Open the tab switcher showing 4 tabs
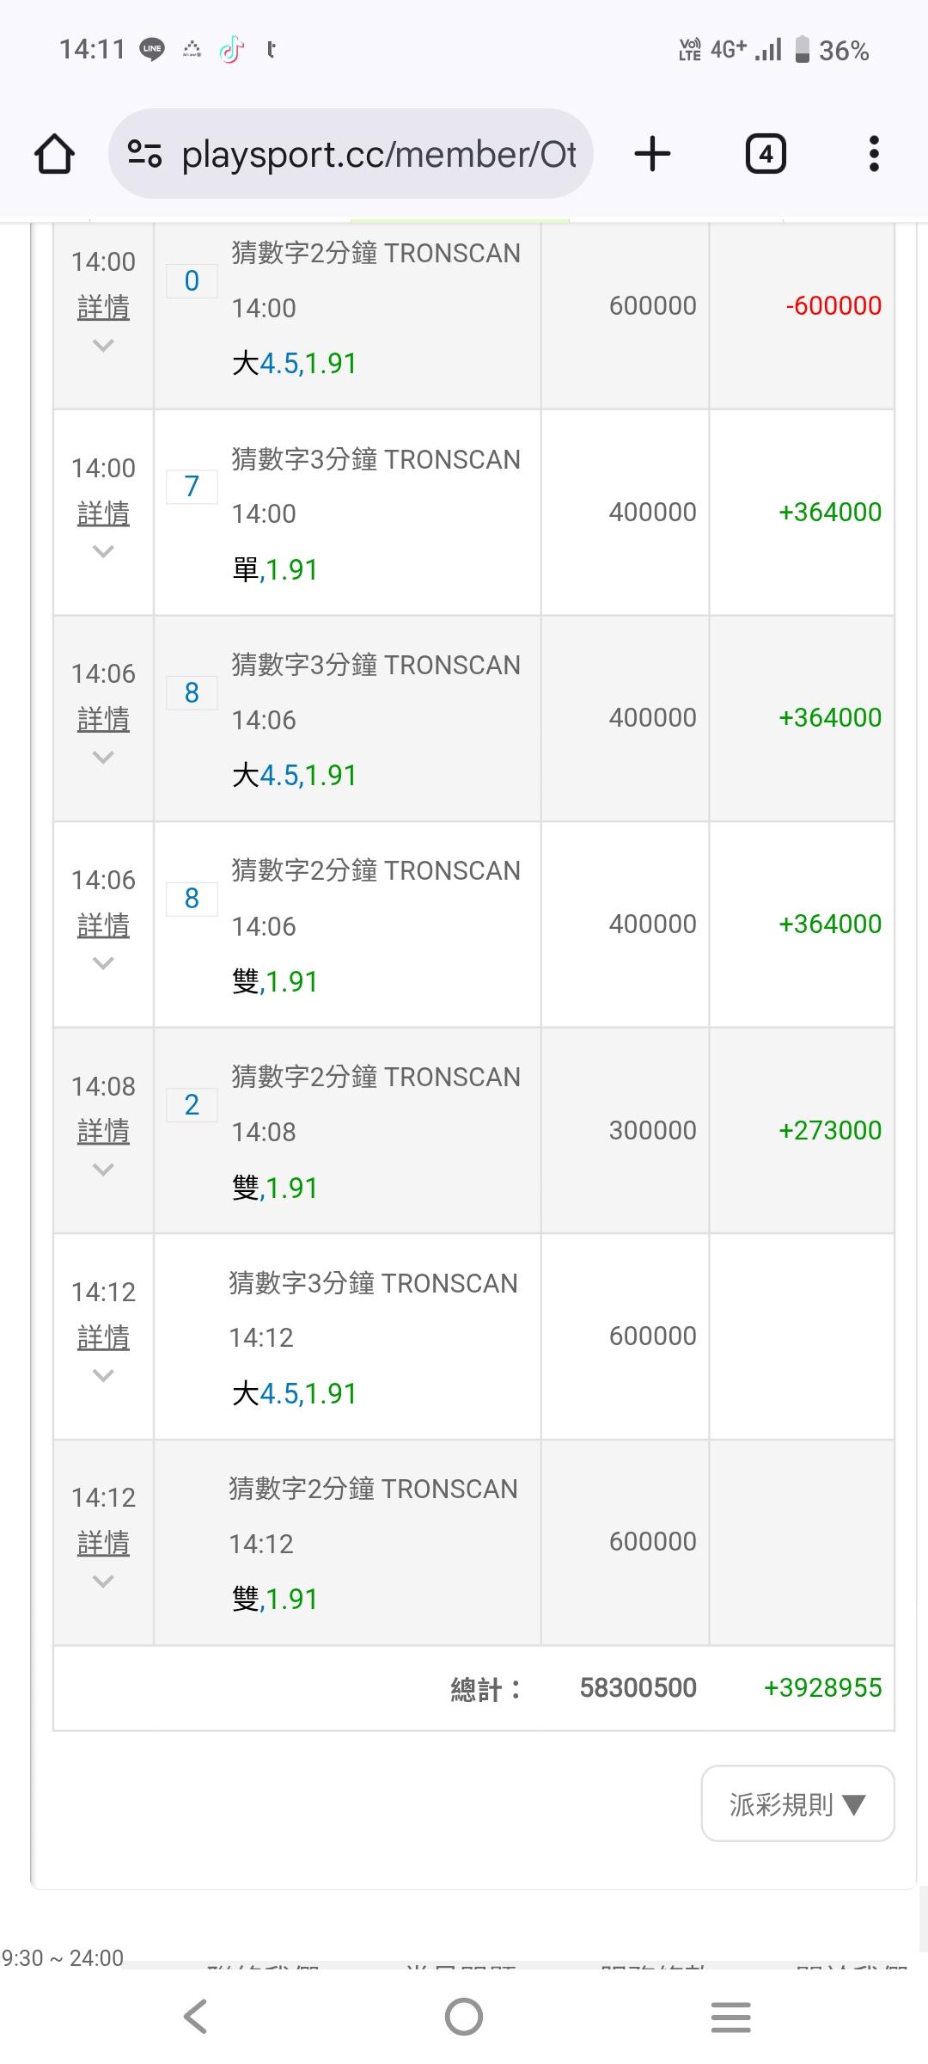The image size is (928, 2064). (766, 155)
